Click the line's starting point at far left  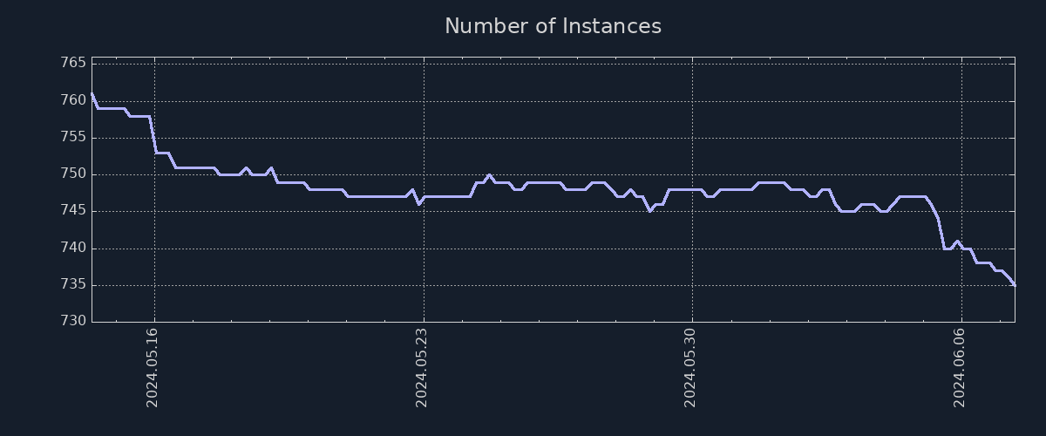(x=92, y=93)
